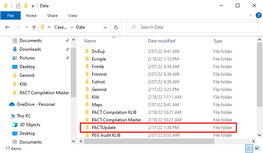Screen dimensions: 263x153
Task: Click the horizontal scrollbar thumb in file list
Action: [x=149, y=141]
